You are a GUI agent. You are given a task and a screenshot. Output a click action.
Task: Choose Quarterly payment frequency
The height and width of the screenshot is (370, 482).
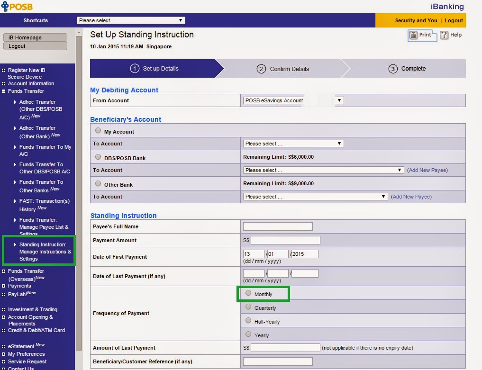(x=248, y=307)
